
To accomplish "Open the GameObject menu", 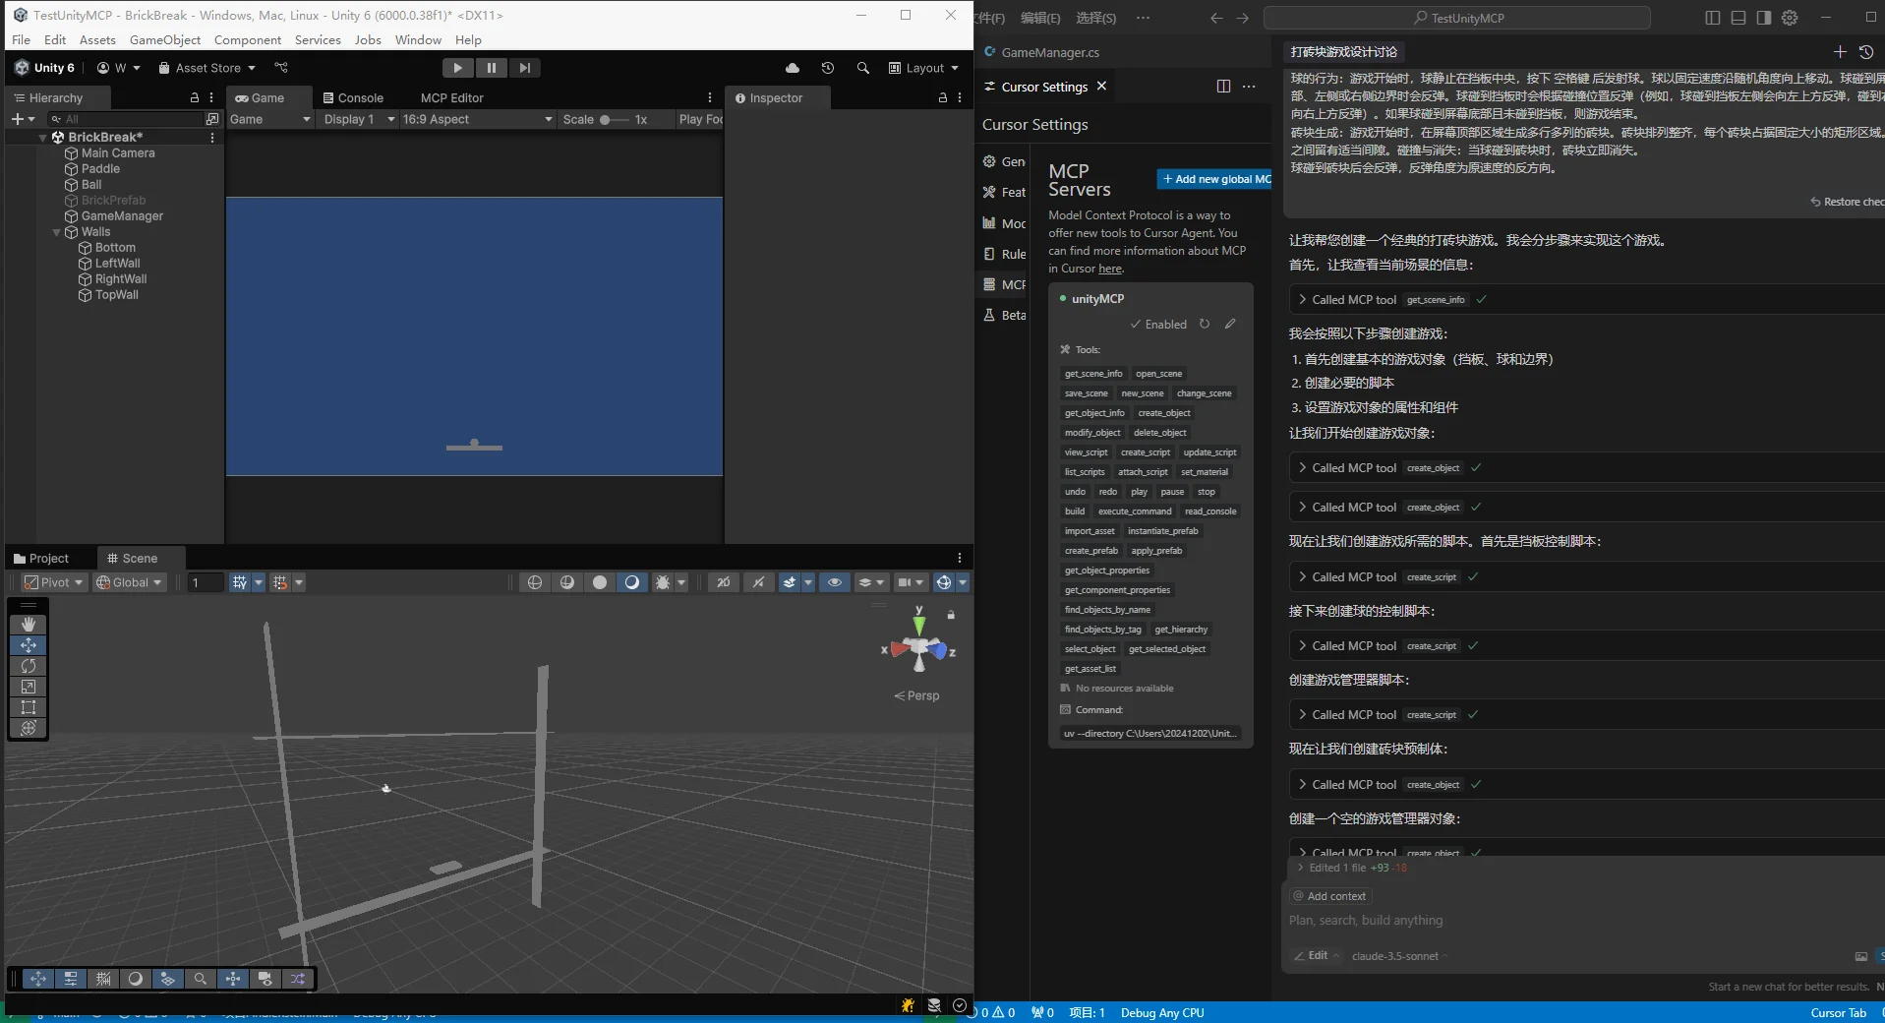I will click(165, 40).
